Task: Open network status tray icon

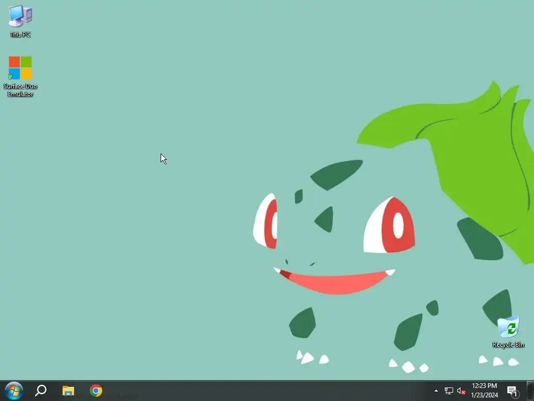Action: tap(449, 391)
